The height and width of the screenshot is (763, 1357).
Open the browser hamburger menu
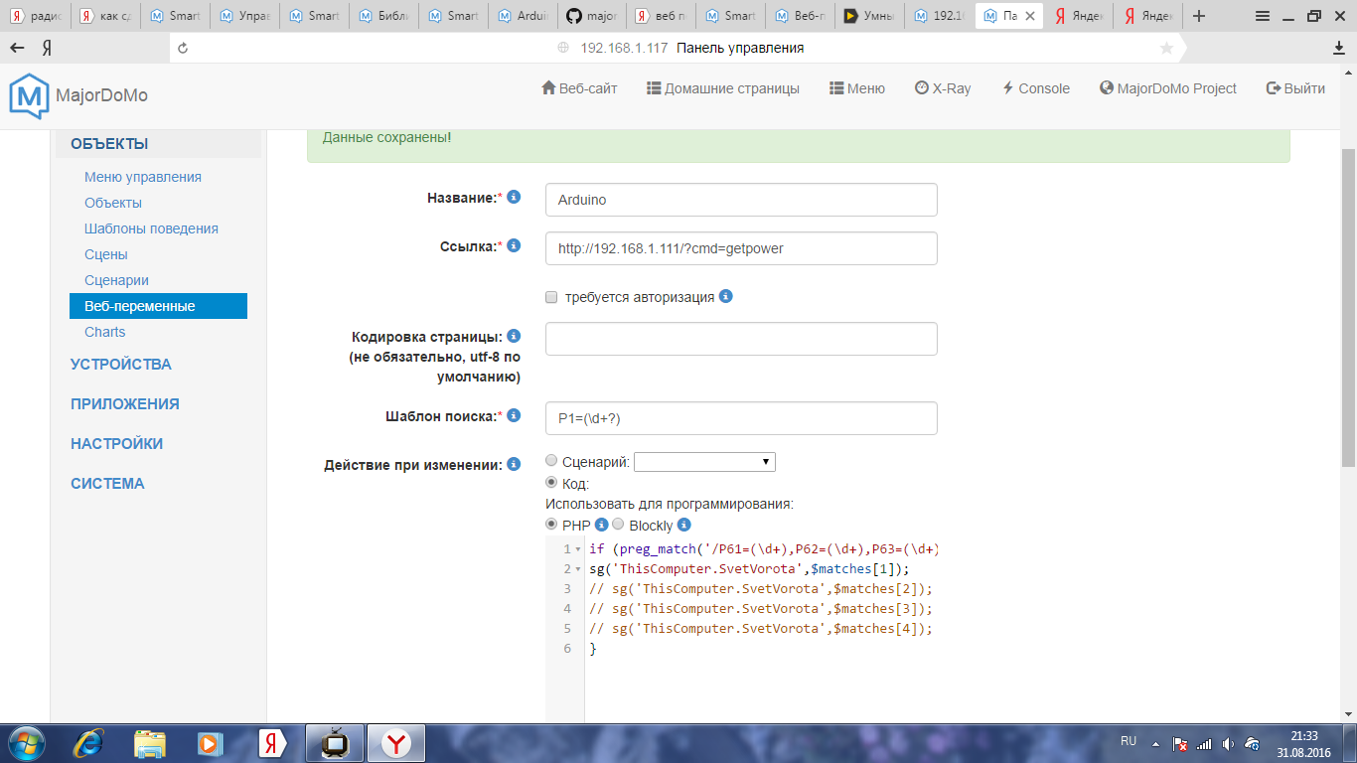1262,16
